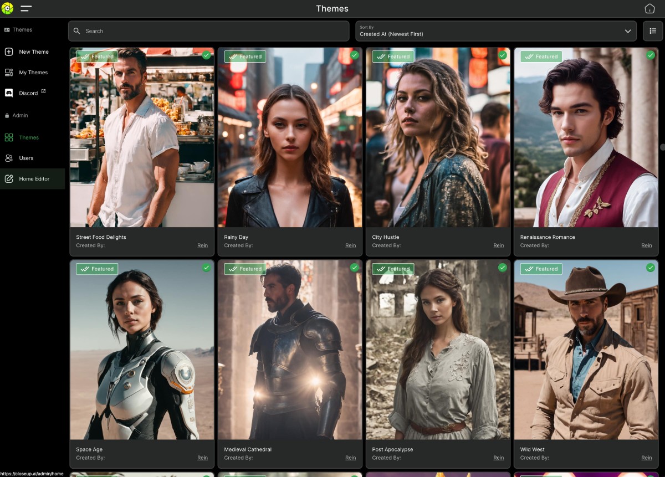Open the Rein creator link on Space Age

coord(203,458)
